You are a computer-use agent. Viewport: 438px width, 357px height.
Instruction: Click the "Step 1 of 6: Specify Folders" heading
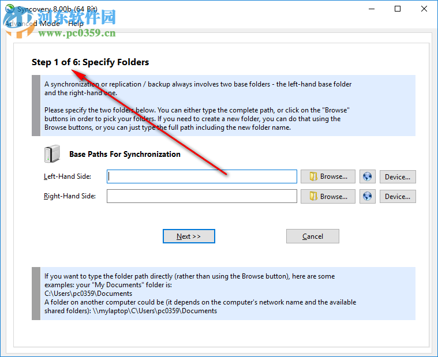click(90, 62)
